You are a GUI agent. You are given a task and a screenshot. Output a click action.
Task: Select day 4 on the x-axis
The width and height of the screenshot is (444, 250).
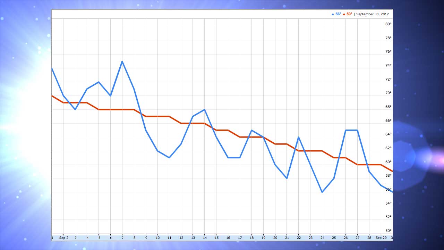(87, 238)
